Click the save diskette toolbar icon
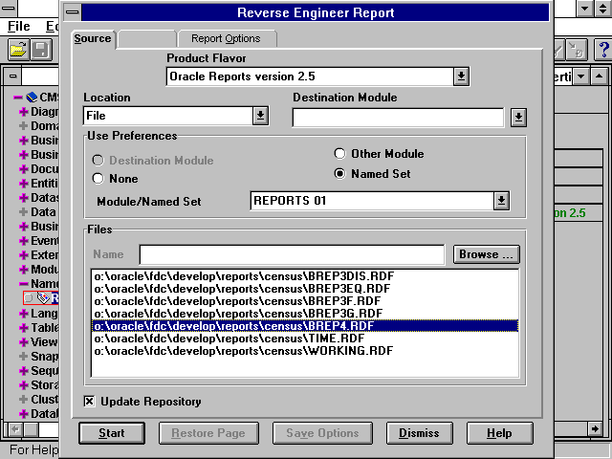This screenshot has height=459, width=612. 41,50
